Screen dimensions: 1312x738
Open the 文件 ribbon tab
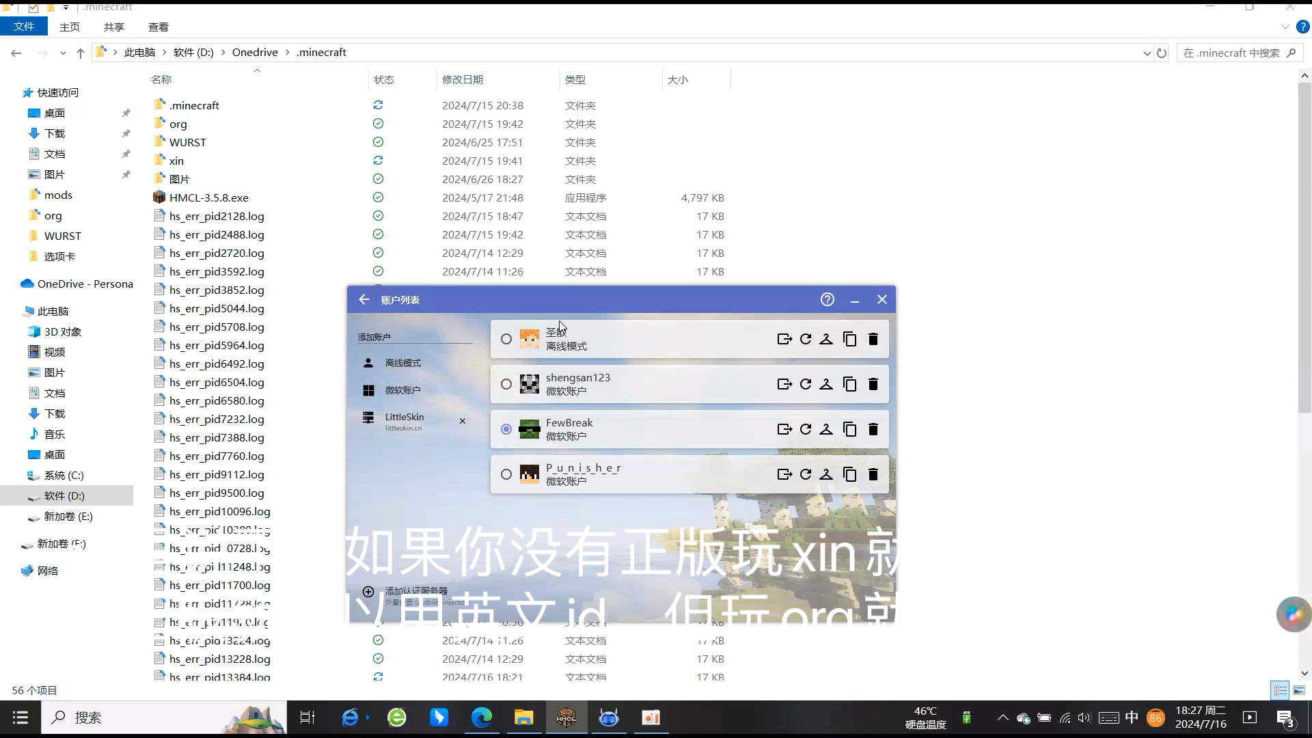pos(24,26)
